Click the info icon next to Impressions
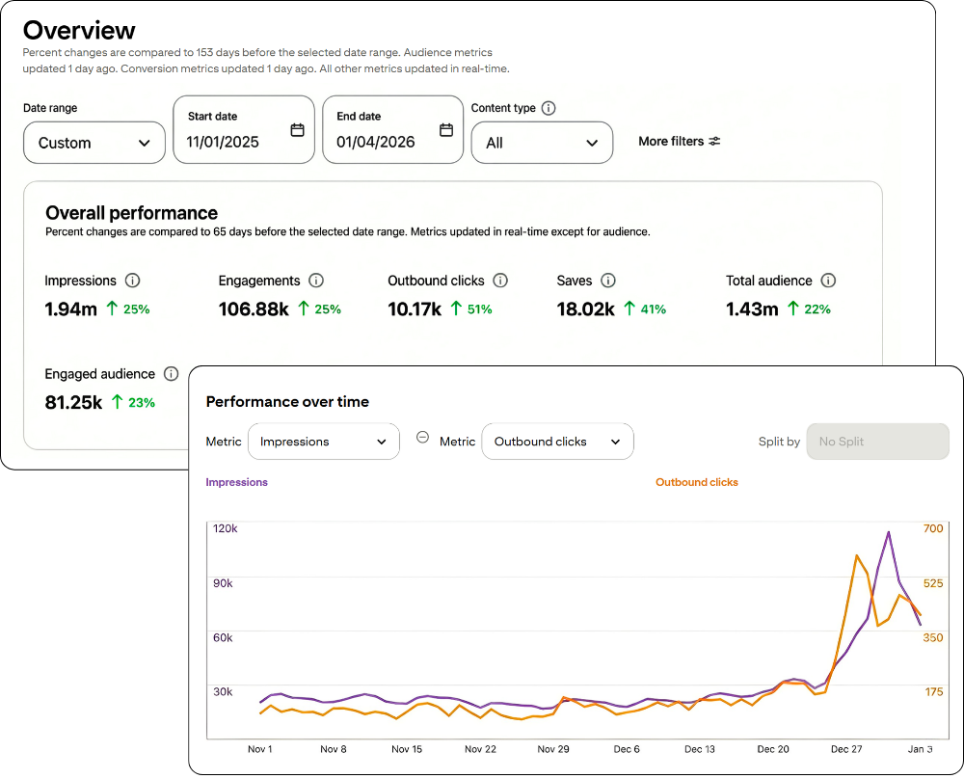The width and height of the screenshot is (964, 779). (133, 281)
